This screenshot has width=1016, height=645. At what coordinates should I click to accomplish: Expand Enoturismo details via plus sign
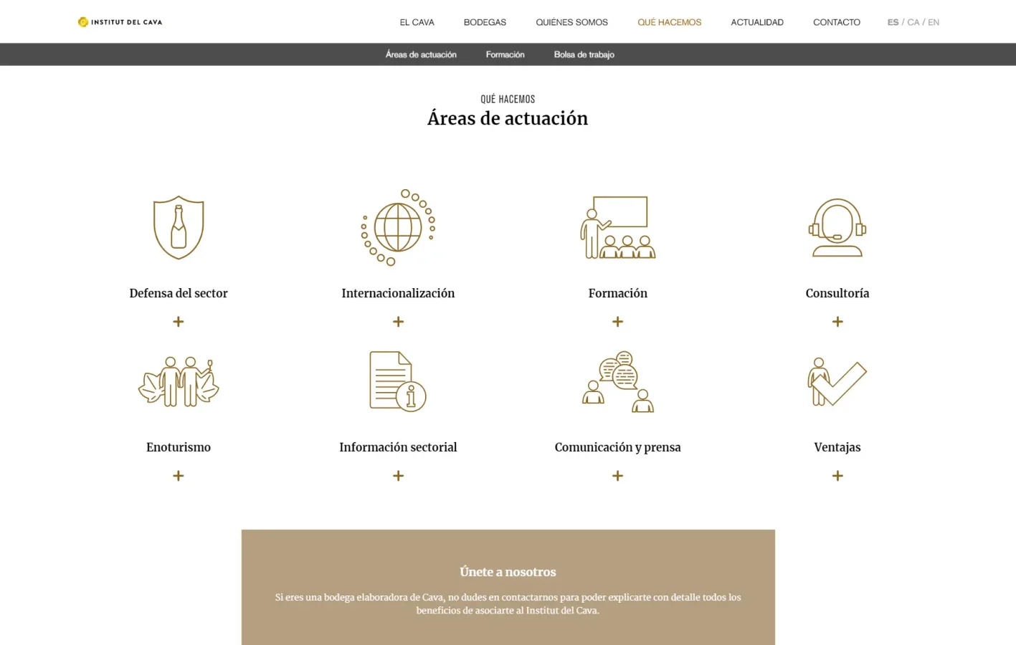[179, 476]
